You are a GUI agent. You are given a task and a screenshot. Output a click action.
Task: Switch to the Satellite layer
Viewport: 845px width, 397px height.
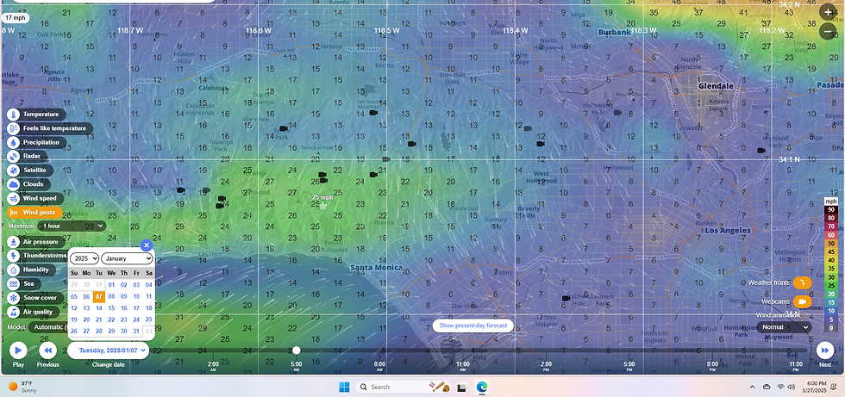[x=29, y=171]
